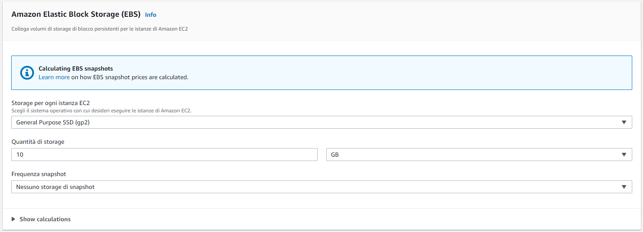Screen dimensions: 643x232
Task: Click the Calculating EBS snapshots heading
Action: click(x=76, y=68)
